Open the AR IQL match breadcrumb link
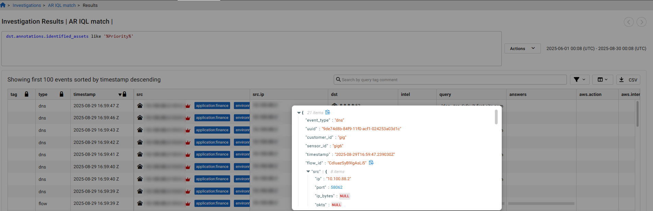 coord(62,5)
